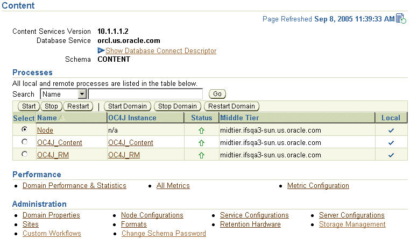Viewport: 410px width, 239px height.
Task: Click the page refresh icon
Action: [x=401, y=19]
